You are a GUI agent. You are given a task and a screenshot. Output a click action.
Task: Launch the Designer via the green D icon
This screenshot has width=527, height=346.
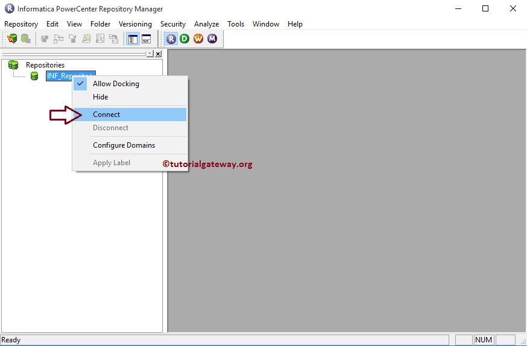coord(184,39)
